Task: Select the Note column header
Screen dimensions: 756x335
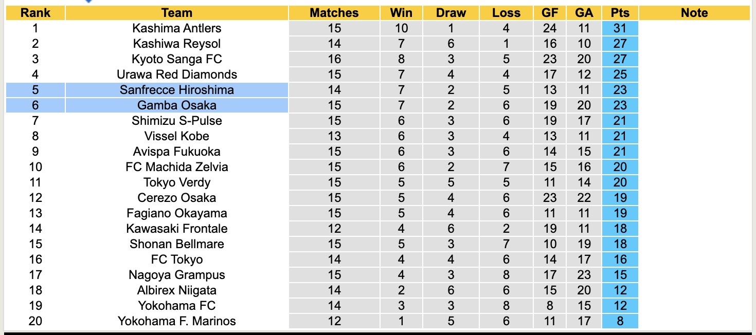Action: tap(694, 13)
